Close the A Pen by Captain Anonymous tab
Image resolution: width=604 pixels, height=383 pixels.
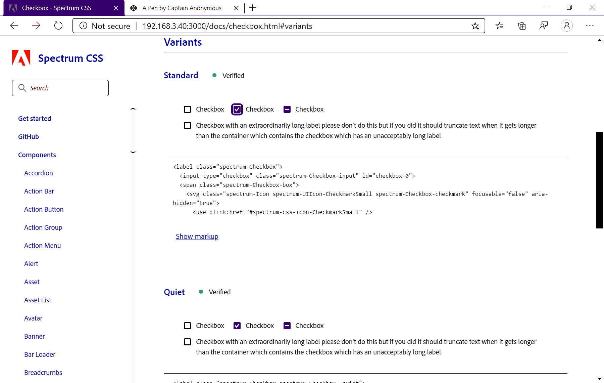pyautogui.click(x=236, y=8)
